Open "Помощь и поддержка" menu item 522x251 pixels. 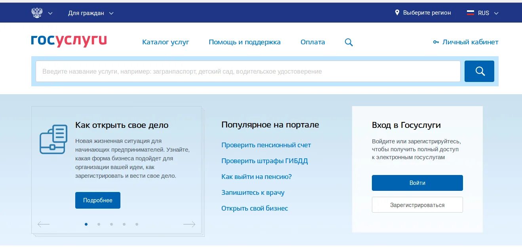[245, 42]
